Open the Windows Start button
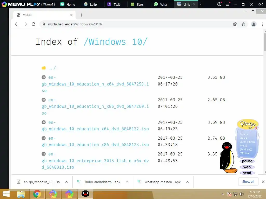This screenshot has height=199, width=266. tap(6, 194)
